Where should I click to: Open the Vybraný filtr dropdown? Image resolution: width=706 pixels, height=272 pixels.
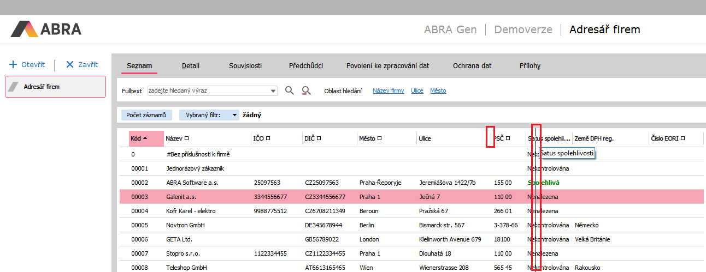pyautogui.click(x=234, y=115)
